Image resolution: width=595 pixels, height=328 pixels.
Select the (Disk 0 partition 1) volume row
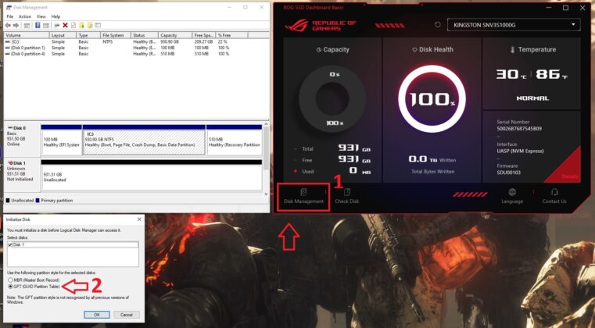click(125, 48)
